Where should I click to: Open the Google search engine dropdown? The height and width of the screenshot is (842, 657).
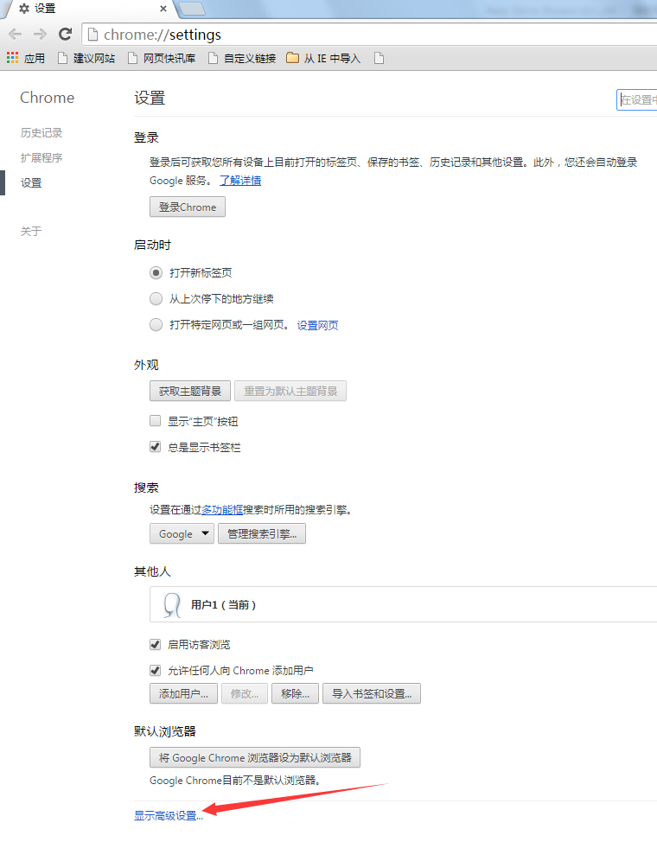tap(182, 534)
